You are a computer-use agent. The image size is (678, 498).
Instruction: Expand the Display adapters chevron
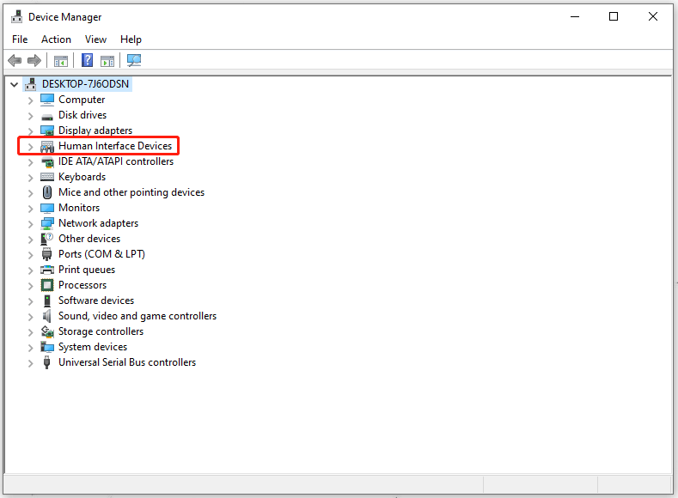(x=30, y=131)
